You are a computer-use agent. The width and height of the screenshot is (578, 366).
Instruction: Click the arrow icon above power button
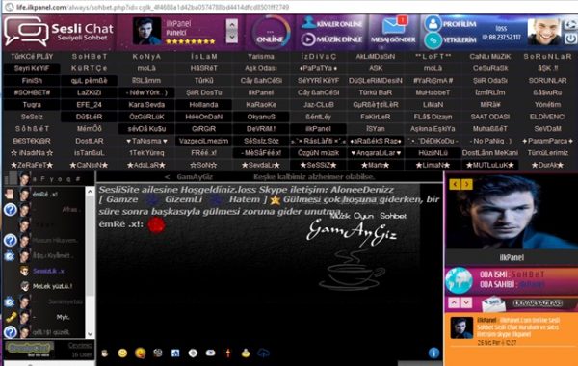point(570,25)
